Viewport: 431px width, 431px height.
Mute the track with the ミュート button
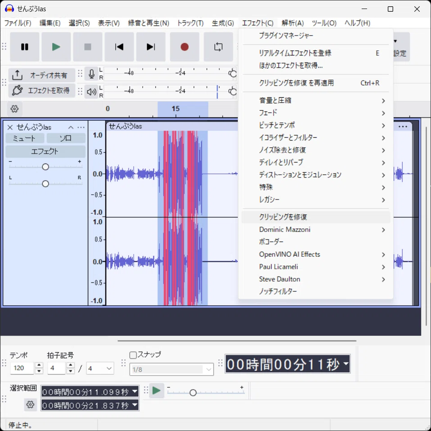(25, 138)
